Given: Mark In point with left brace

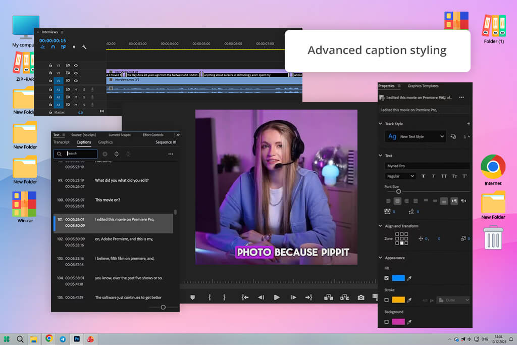Looking at the screenshot, I should pyautogui.click(x=210, y=297).
